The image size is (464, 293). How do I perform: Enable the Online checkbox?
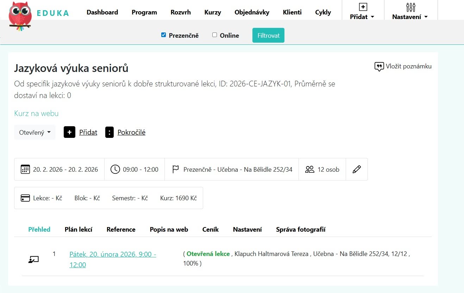click(x=214, y=35)
